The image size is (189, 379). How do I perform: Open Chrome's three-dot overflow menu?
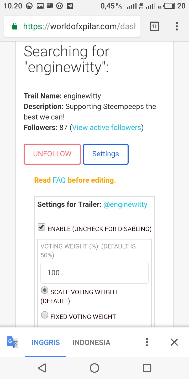tap(177, 26)
